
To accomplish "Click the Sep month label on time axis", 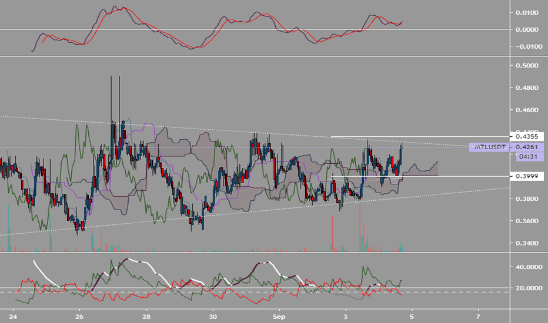I will (279, 317).
